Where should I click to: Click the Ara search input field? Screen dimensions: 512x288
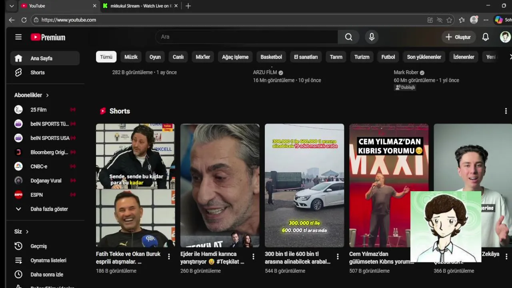[246, 37]
